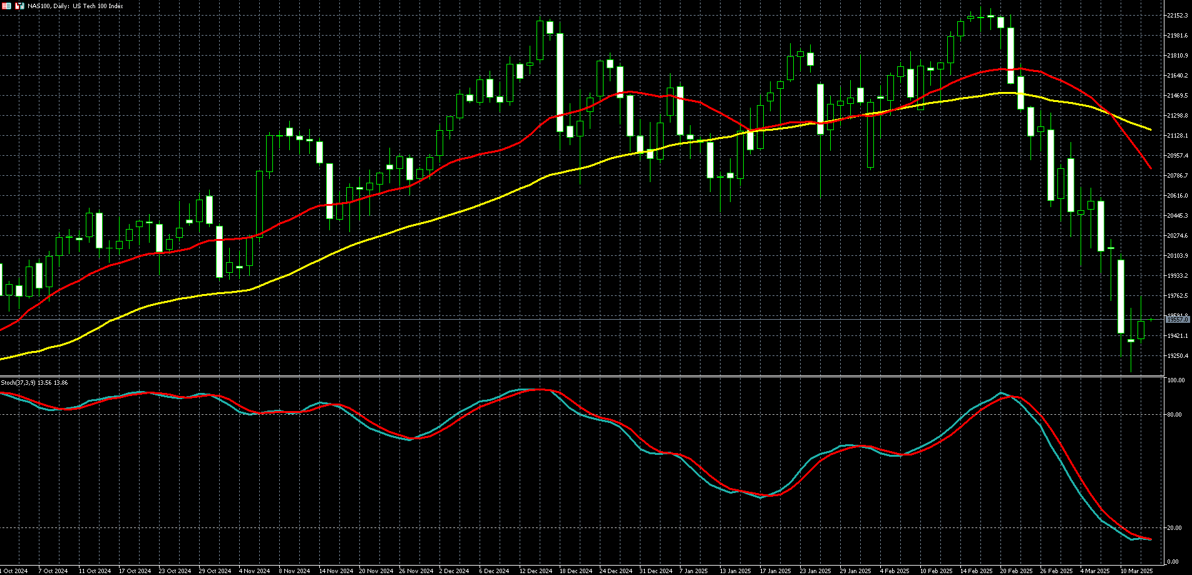Click the floppy disk icon before NAS100
This screenshot has width=1192, height=575.
point(19,6)
